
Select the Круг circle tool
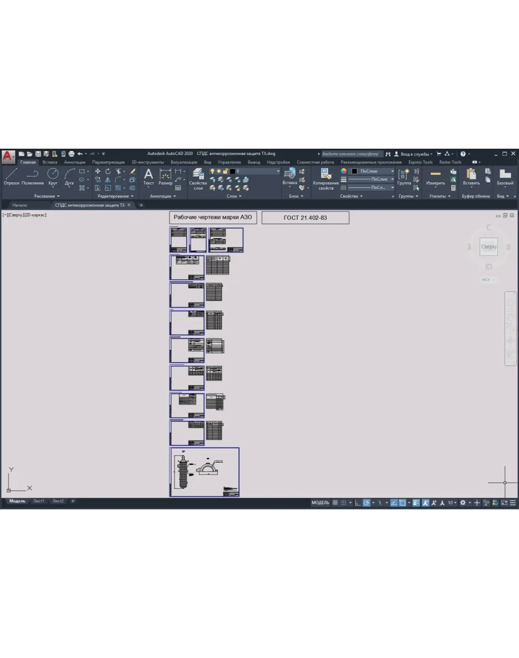click(x=52, y=177)
